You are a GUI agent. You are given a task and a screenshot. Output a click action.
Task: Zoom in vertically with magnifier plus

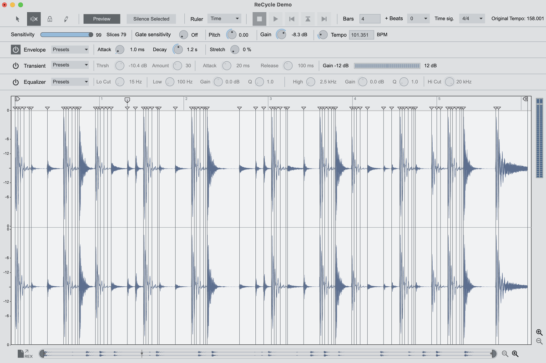[539, 333]
